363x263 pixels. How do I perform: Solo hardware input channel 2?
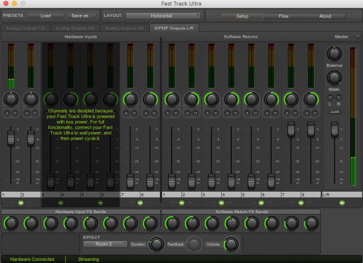(x=27, y=113)
